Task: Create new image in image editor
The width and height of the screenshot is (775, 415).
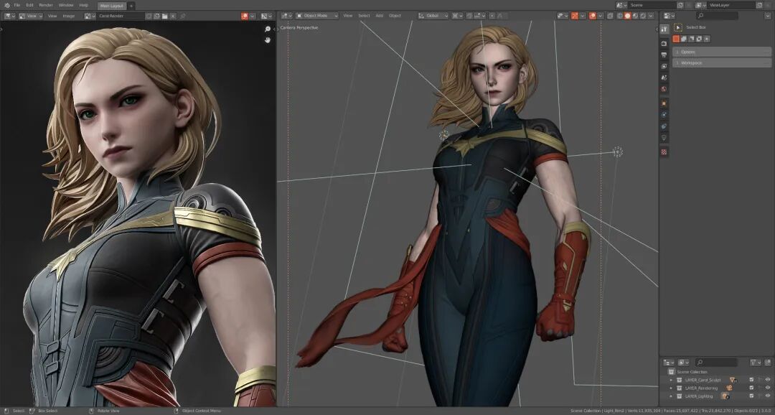Action: pos(156,16)
